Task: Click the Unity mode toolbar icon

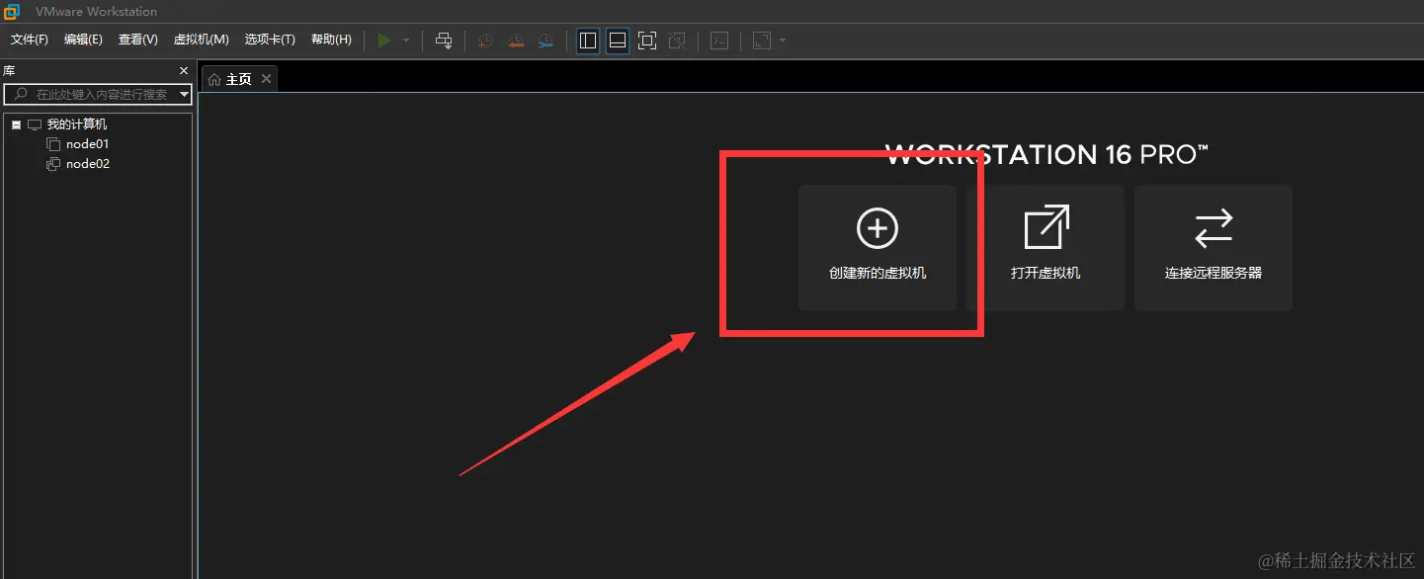Action: pos(677,41)
